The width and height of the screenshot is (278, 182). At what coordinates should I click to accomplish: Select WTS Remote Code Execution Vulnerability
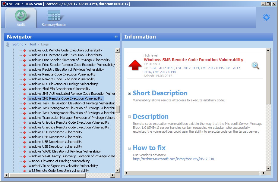click(x=58, y=171)
